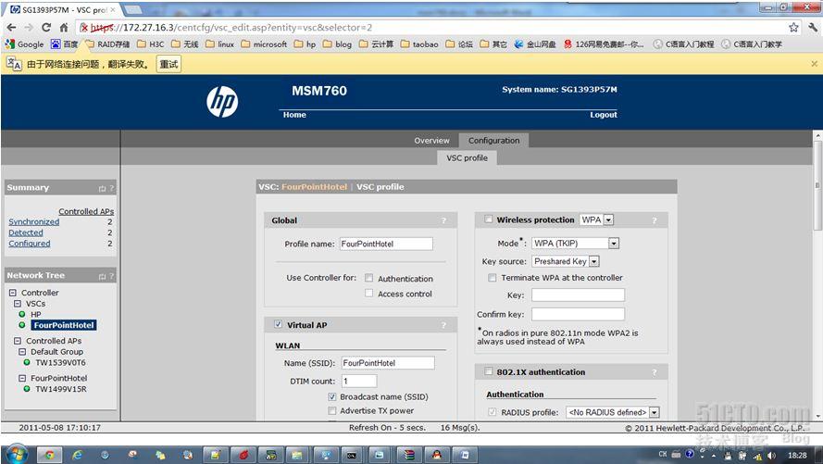
Task: Collapse the VSCs tree node
Action: 18,304
